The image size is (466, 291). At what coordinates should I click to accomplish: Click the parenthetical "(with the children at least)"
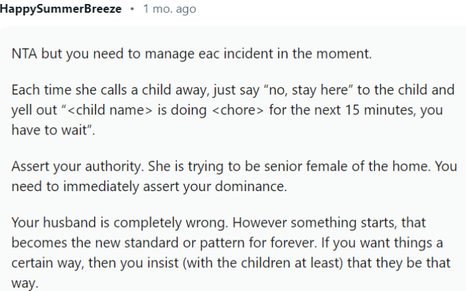(x=263, y=263)
